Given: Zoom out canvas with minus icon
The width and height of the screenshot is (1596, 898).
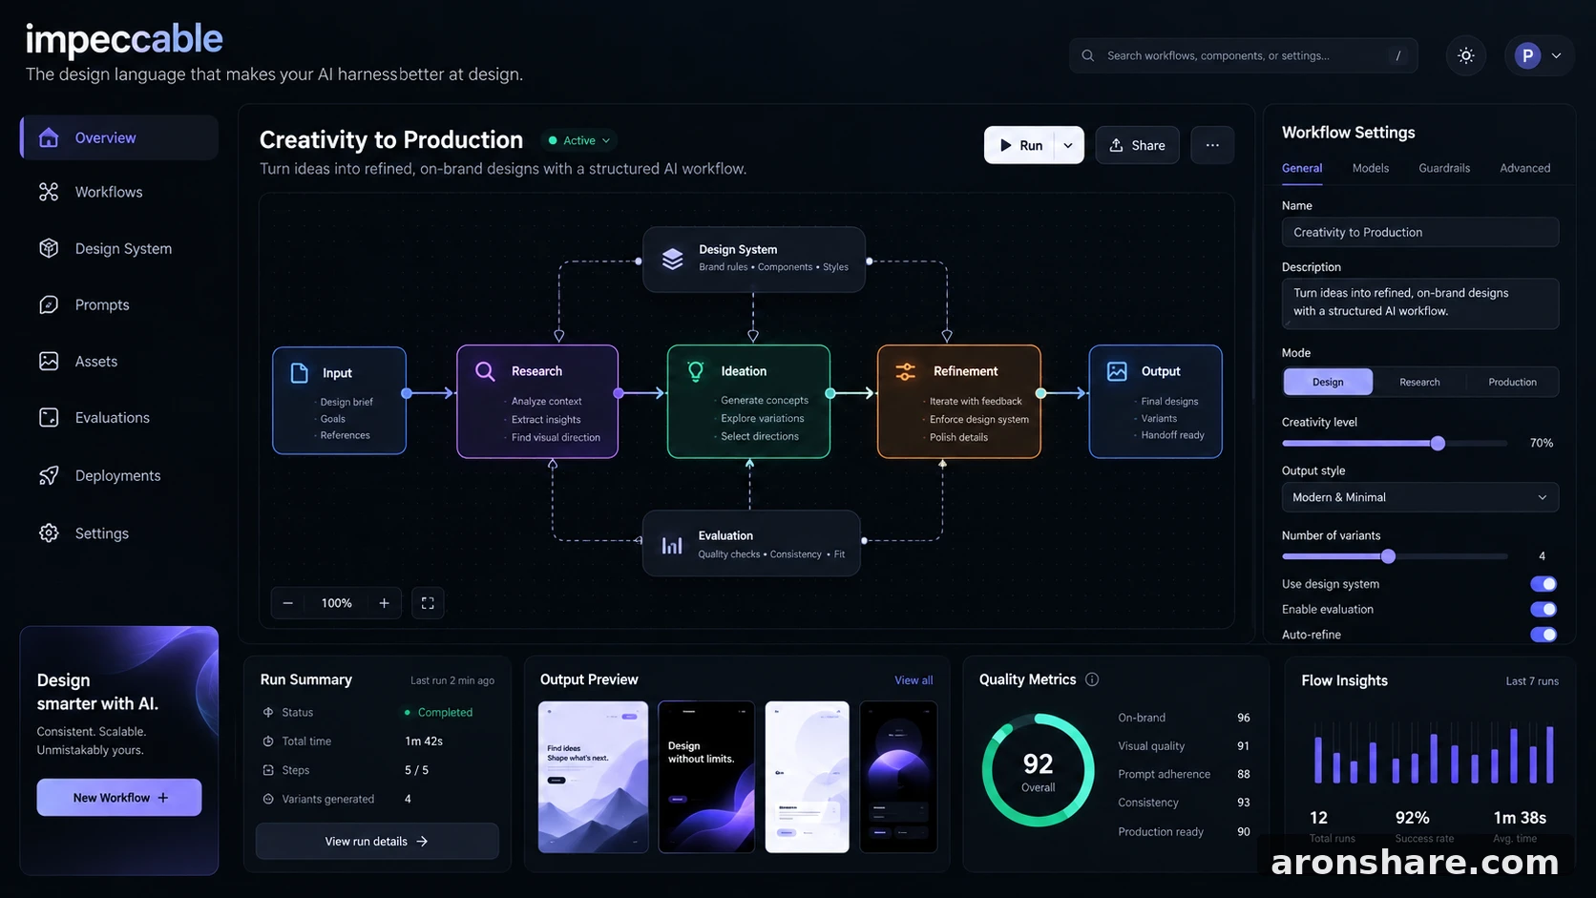Looking at the screenshot, I should pyautogui.click(x=287, y=603).
